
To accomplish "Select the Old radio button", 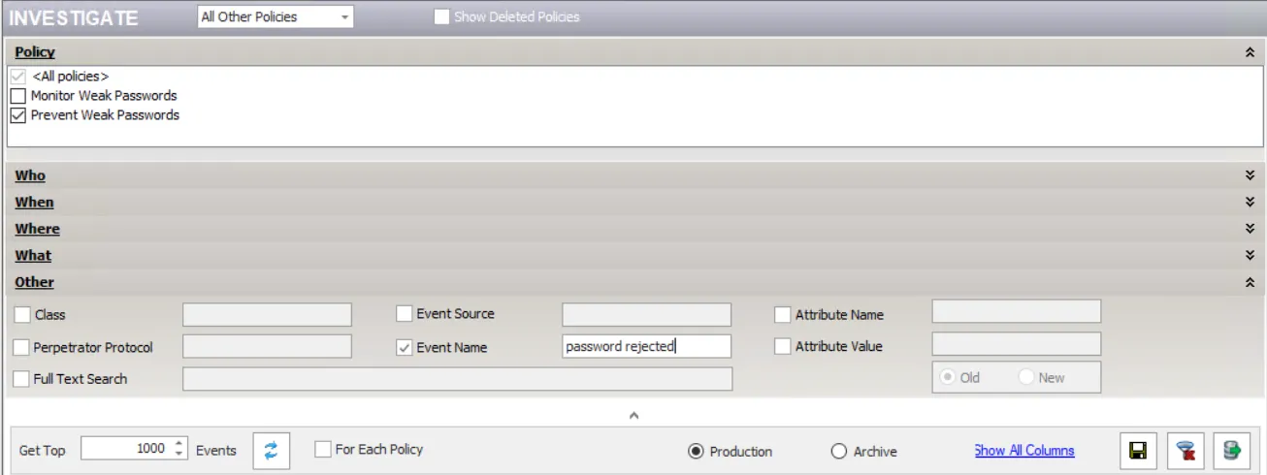I will click(x=947, y=378).
